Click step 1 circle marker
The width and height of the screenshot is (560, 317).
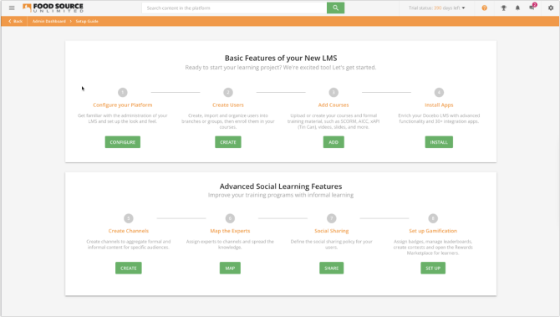(123, 93)
